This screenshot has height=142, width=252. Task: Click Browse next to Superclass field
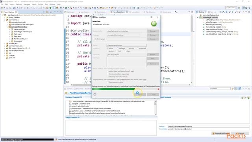click(x=153, y=54)
